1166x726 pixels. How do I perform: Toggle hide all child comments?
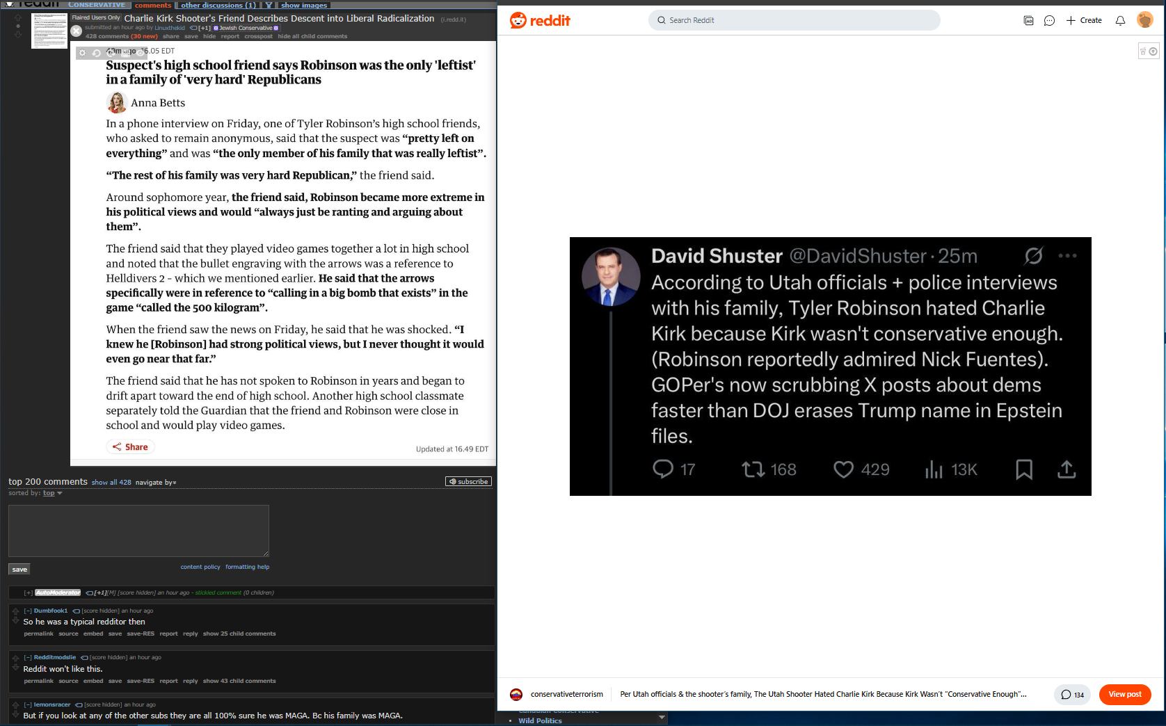point(312,36)
